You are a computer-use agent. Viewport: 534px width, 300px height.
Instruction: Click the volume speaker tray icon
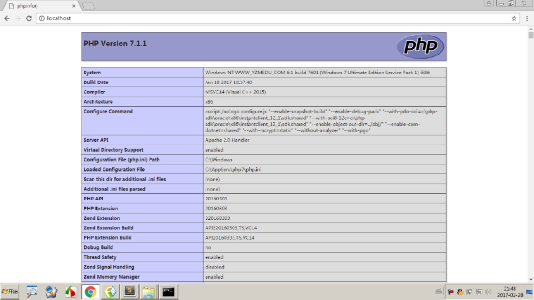tap(488, 291)
